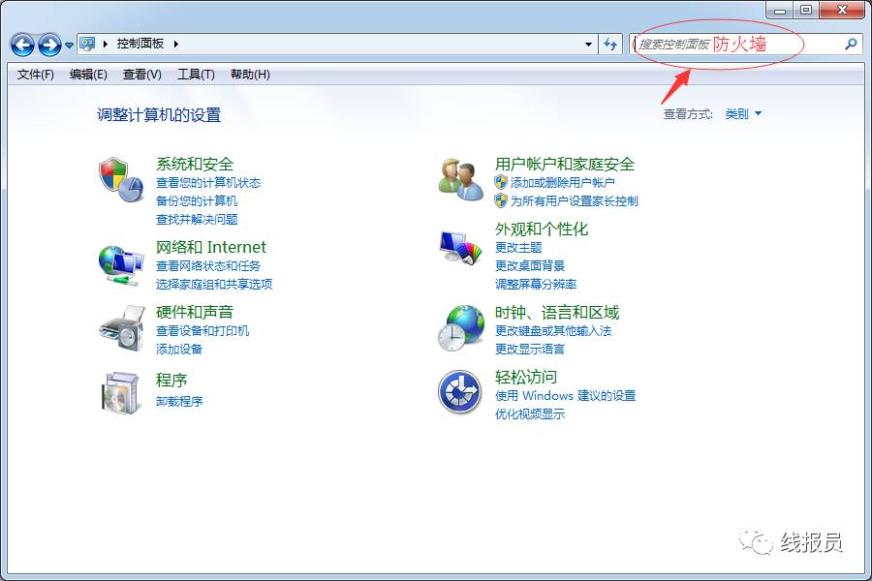Open the 查看(V) menu
This screenshot has height=581, width=872.
140,75
